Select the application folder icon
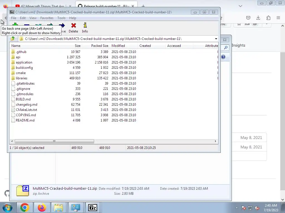Image resolution: width=285 pixels, height=213 pixels. (13, 62)
